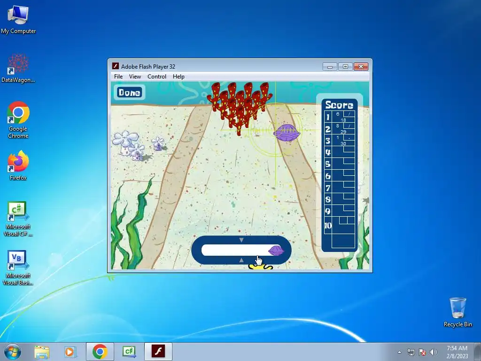The image size is (481, 361).
Task: Click the Done button in the game
Action: tap(129, 93)
